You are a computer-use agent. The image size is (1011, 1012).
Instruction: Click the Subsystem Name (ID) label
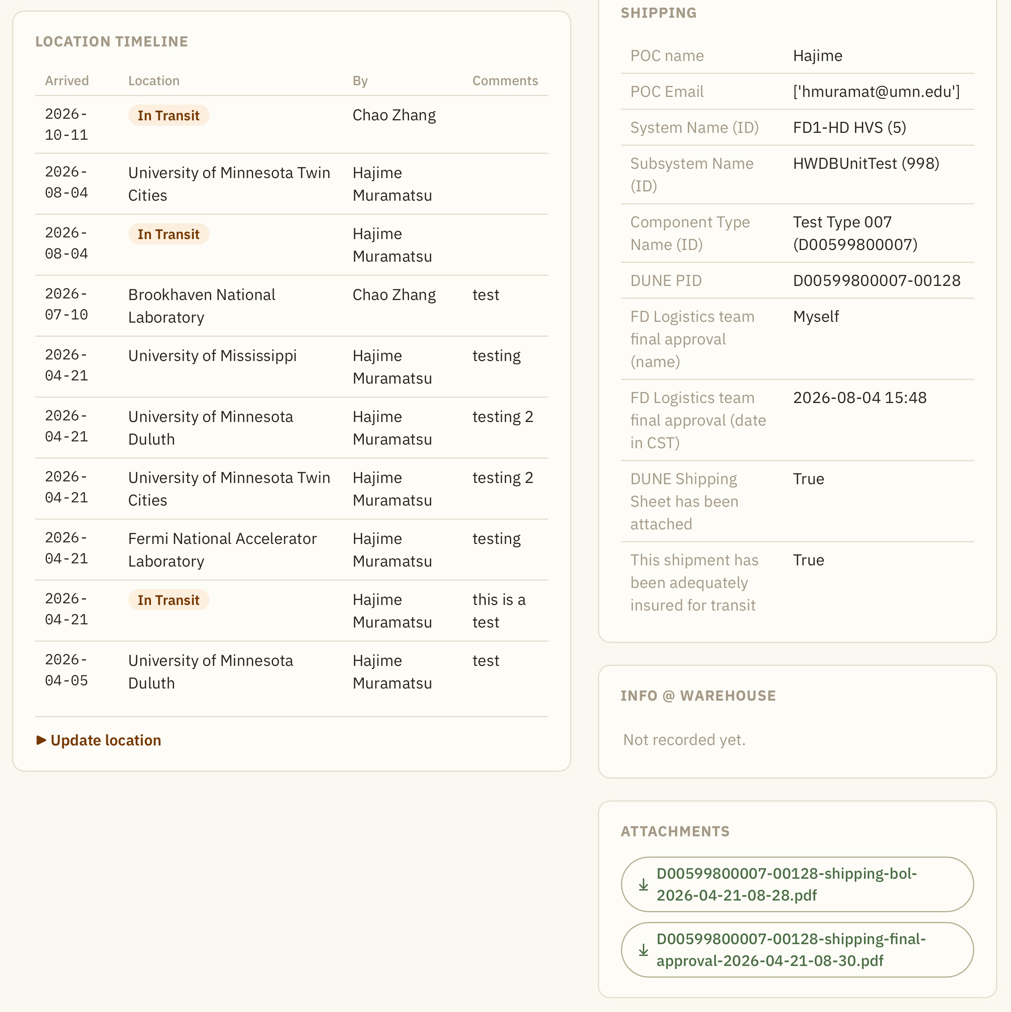[x=692, y=174]
